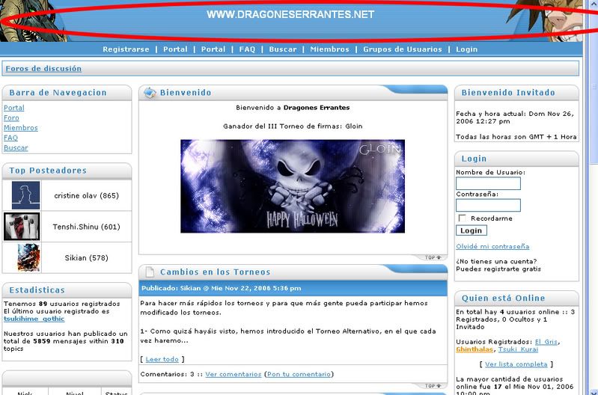
Task: Open the first Portal item in the top menu
Action: pyautogui.click(x=175, y=49)
